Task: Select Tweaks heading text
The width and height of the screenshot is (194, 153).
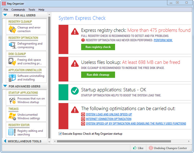Action: (13, 109)
